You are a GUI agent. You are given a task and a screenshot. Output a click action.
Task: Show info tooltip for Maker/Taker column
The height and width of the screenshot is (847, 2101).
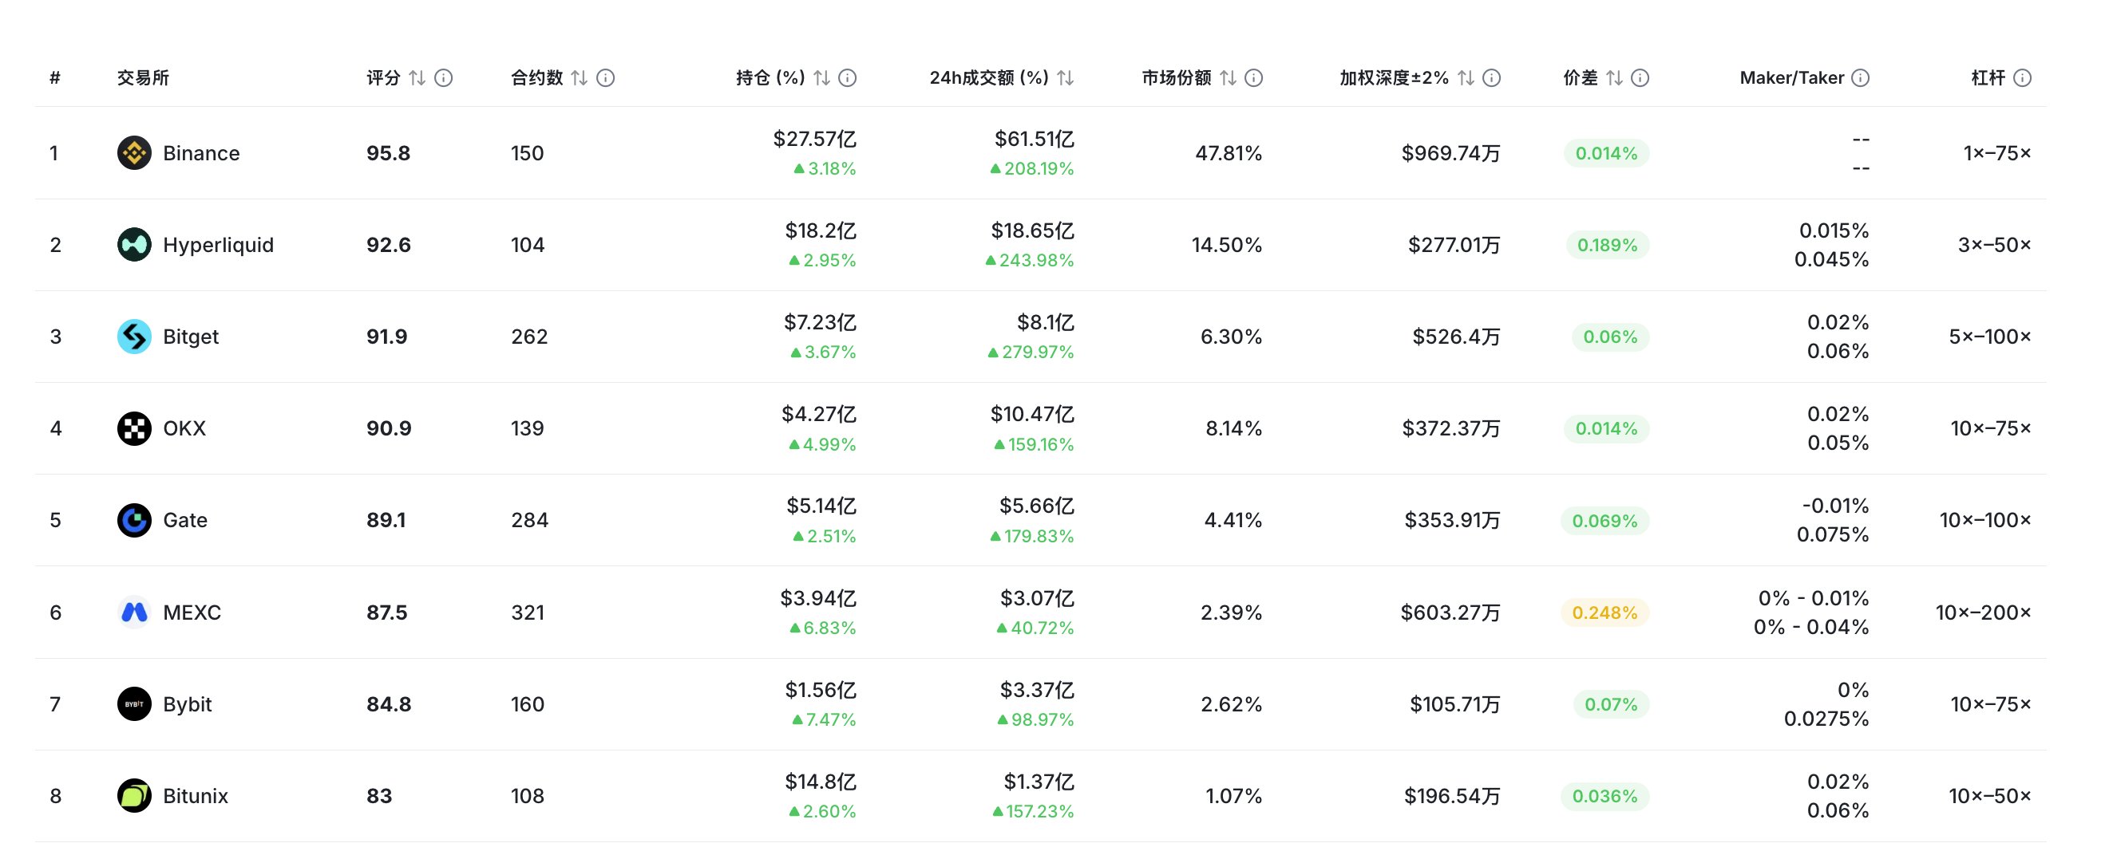point(1861,77)
